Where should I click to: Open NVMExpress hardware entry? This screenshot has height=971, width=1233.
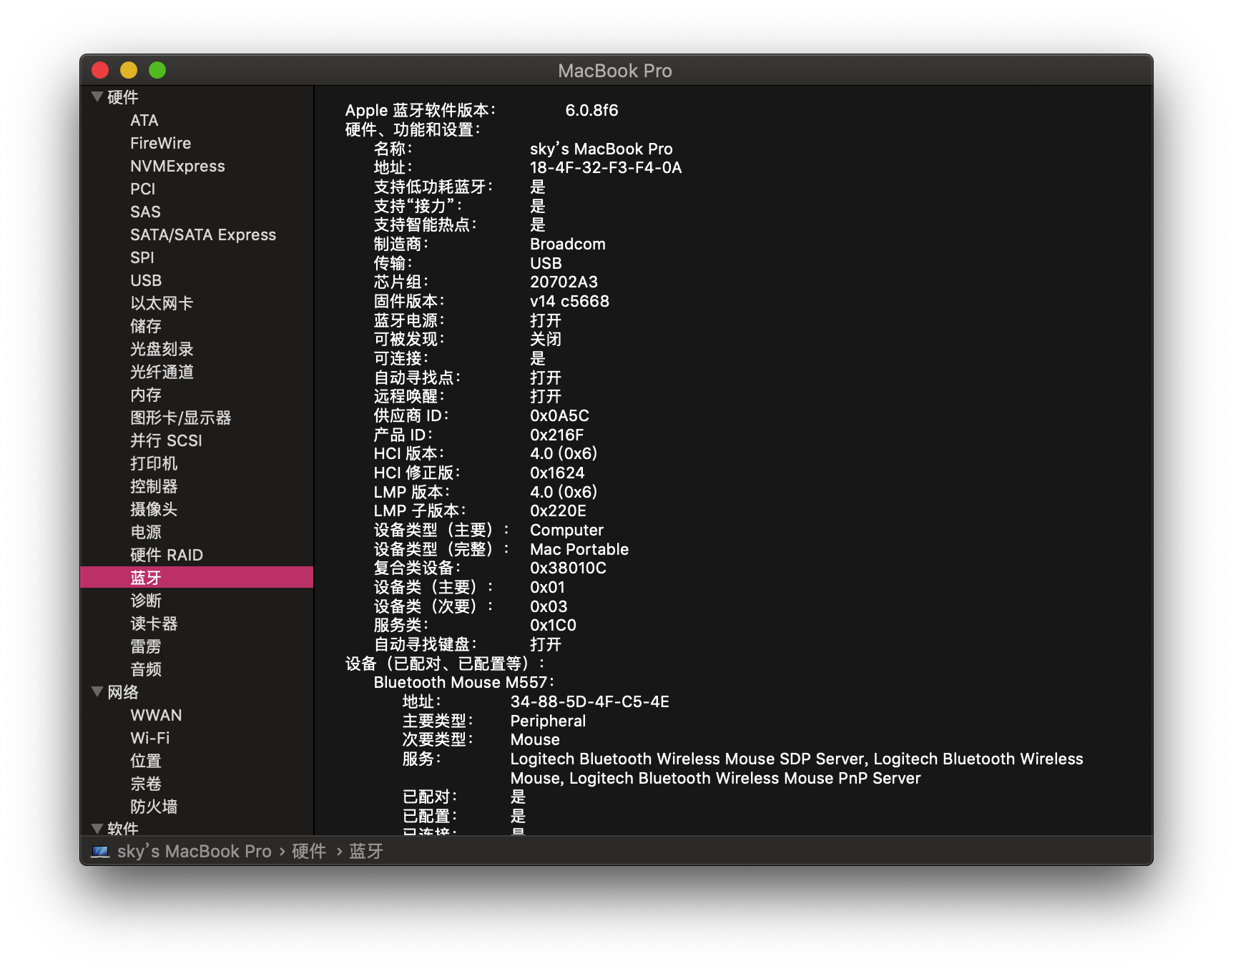click(177, 166)
